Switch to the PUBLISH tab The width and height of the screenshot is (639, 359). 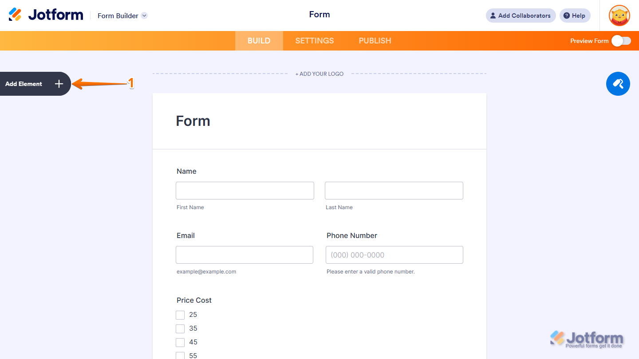coord(375,40)
